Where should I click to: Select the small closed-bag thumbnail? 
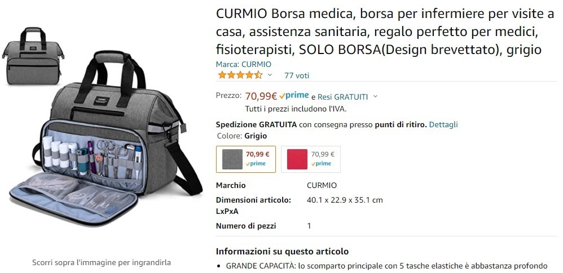point(33,56)
